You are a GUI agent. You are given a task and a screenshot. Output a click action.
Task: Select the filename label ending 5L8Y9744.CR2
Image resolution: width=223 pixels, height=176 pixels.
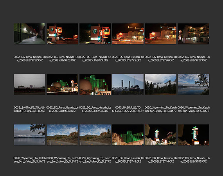161,160
